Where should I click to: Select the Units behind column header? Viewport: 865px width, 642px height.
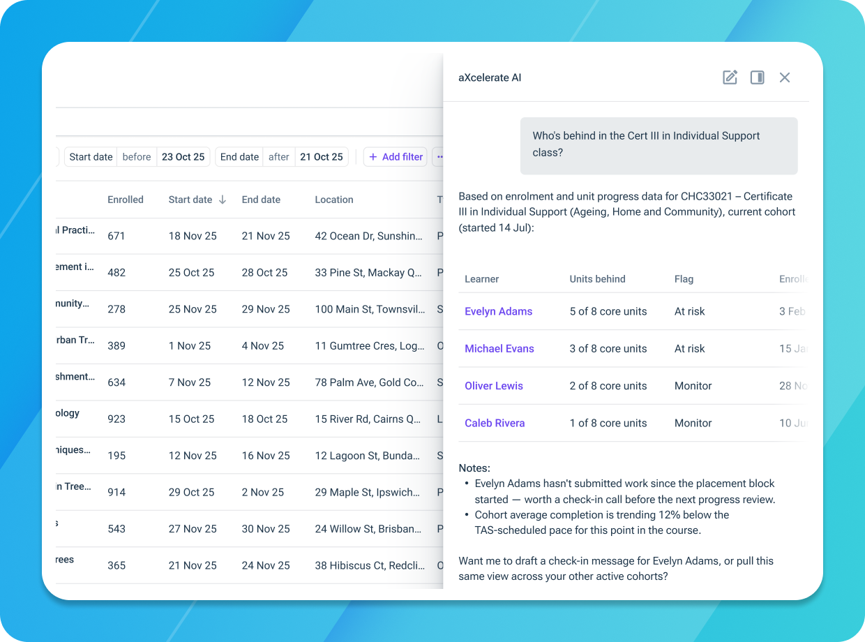click(x=598, y=279)
